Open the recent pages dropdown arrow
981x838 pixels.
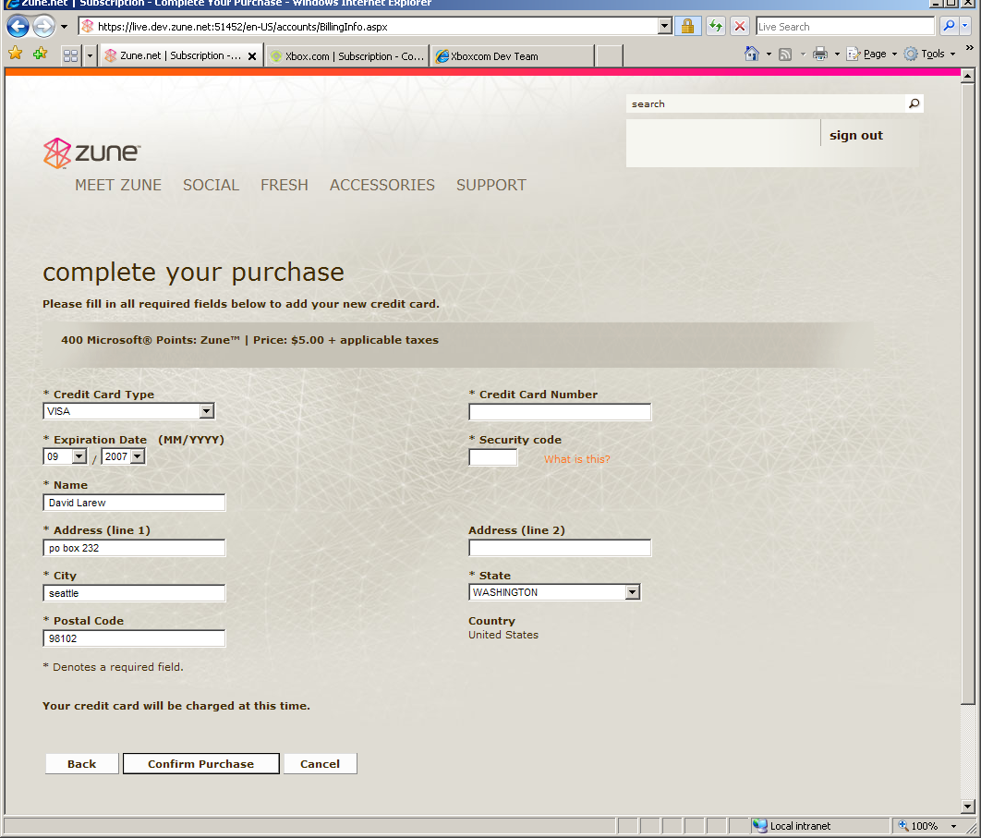click(x=64, y=27)
